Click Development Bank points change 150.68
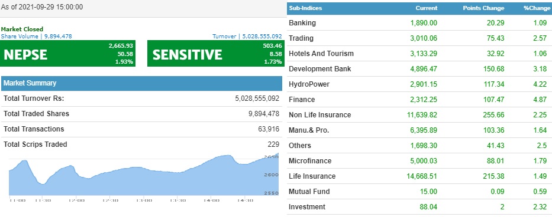552x217 pixels. (494, 69)
